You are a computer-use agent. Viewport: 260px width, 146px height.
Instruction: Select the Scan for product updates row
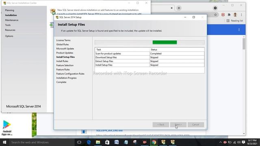click(149, 54)
